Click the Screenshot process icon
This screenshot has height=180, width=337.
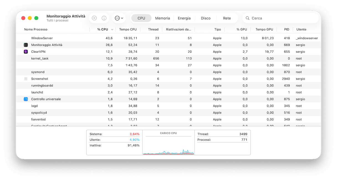[x=26, y=79]
